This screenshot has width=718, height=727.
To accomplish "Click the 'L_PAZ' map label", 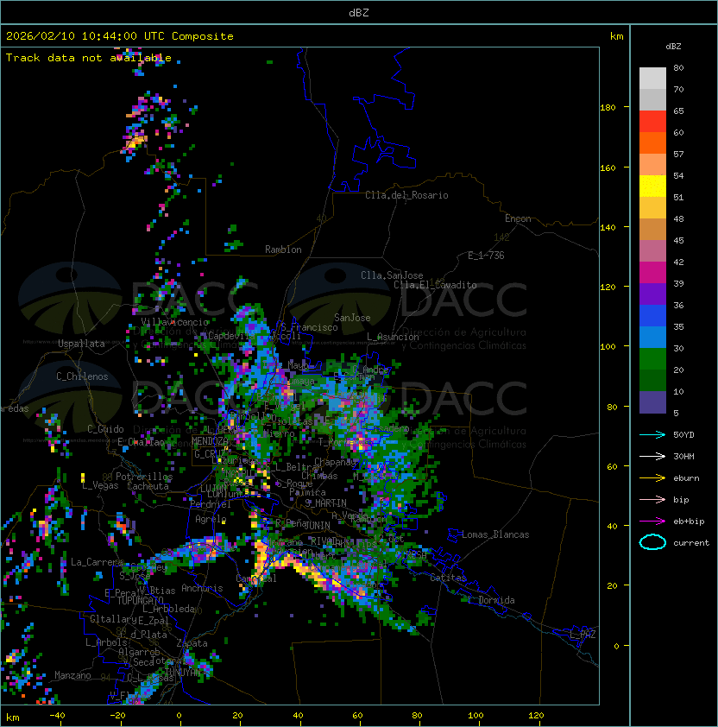I will 583,635.
